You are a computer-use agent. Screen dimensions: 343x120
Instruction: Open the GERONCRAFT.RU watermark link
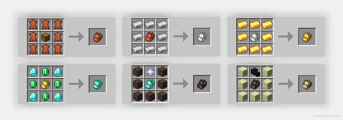327,116
